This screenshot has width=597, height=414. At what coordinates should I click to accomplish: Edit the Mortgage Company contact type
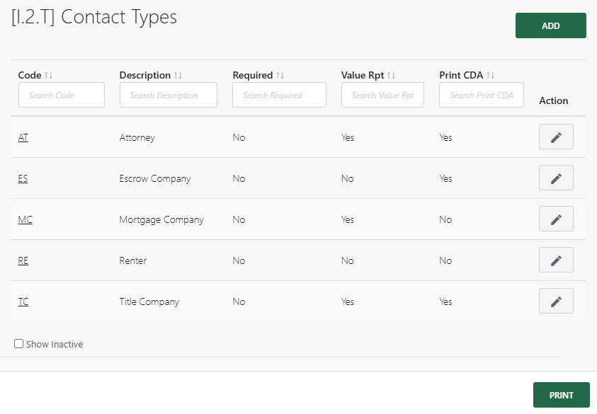coord(555,219)
